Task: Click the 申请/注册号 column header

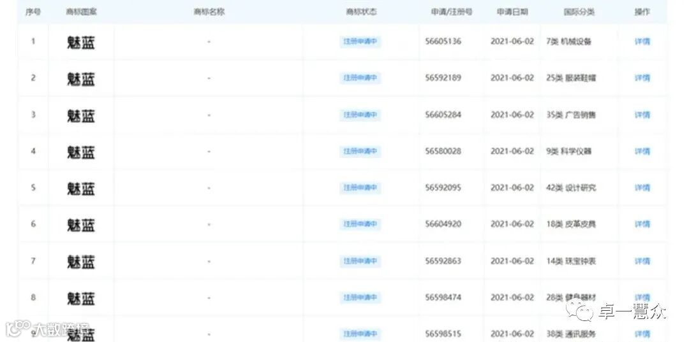Action: 451,12
